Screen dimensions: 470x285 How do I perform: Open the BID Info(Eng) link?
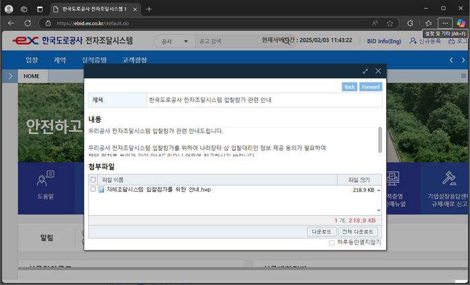click(x=384, y=41)
